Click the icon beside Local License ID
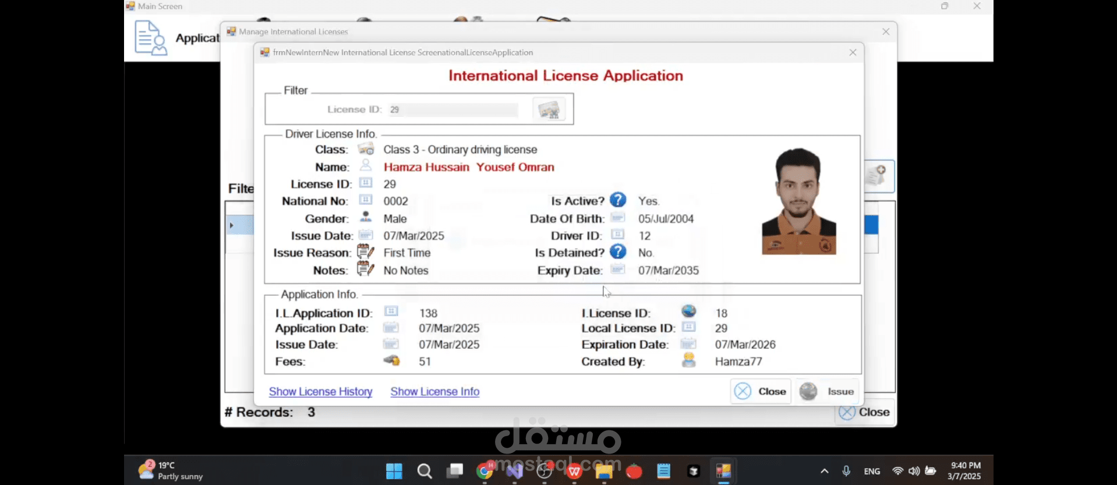 pyautogui.click(x=689, y=327)
